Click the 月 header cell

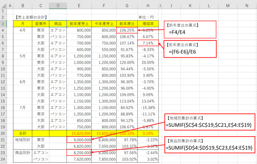(23, 24)
